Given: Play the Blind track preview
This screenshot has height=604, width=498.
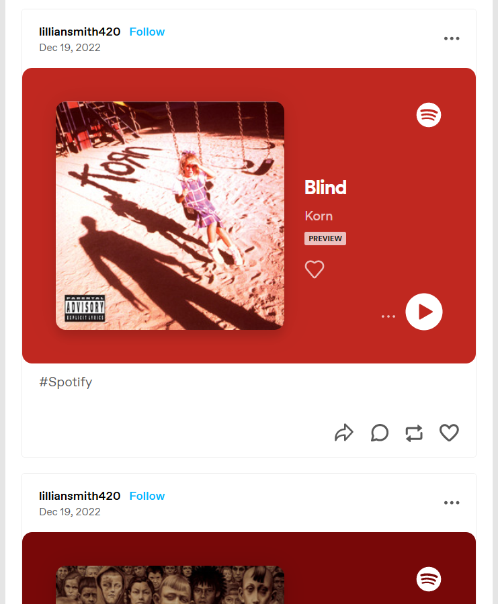Looking at the screenshot, I should [424, 312].
